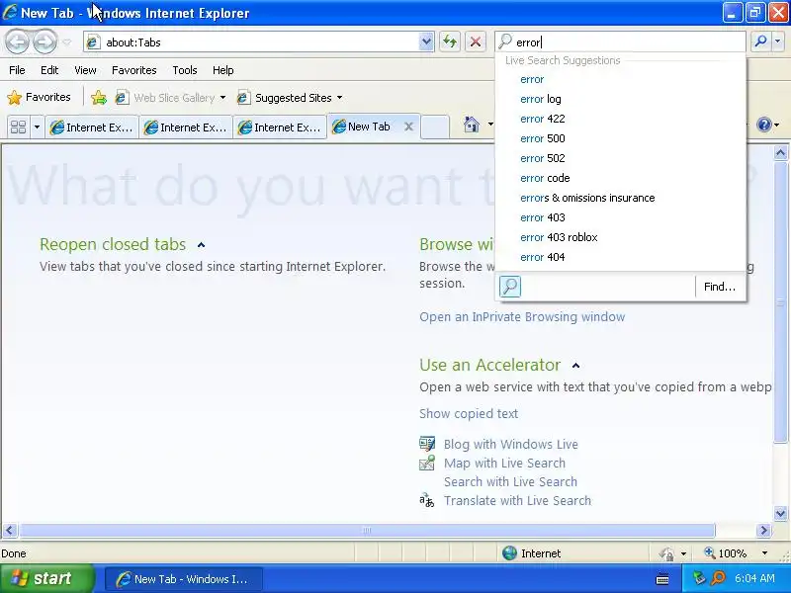Choose 'errors & omissions insurance' suggestion

pyautogui.click(x=620, y=198)
